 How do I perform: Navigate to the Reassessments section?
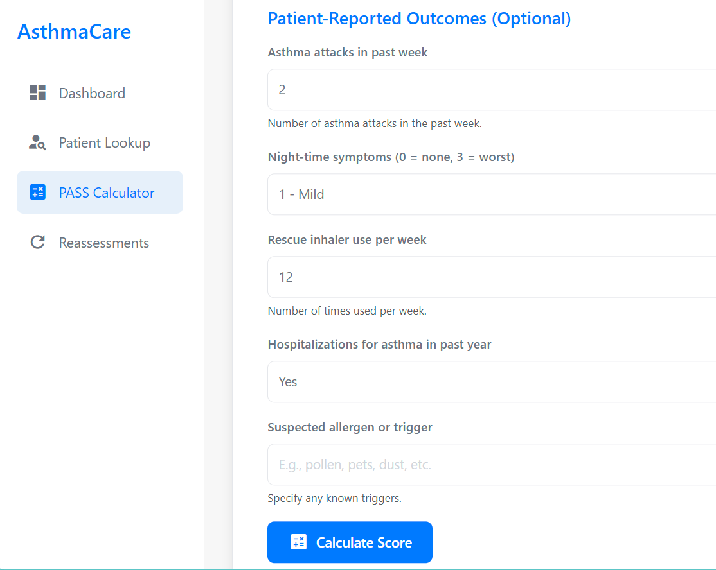(103, 243)
